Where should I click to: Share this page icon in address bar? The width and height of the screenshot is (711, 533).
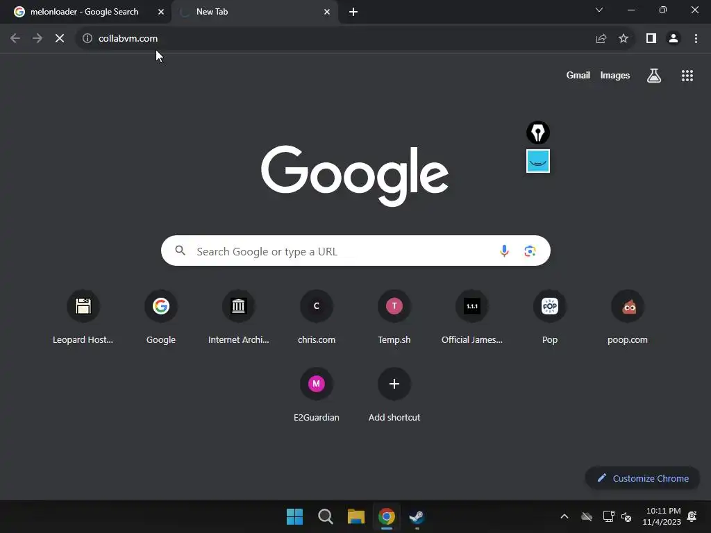[x=601, y=39]
